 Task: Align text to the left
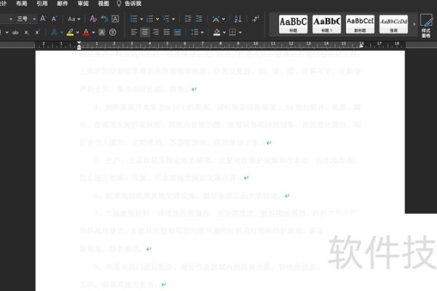pyautogui.click(x=134, y=33)
